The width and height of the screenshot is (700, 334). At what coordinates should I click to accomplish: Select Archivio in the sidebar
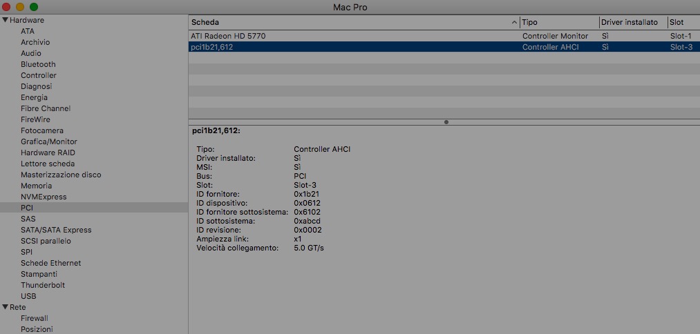point(35,42)
